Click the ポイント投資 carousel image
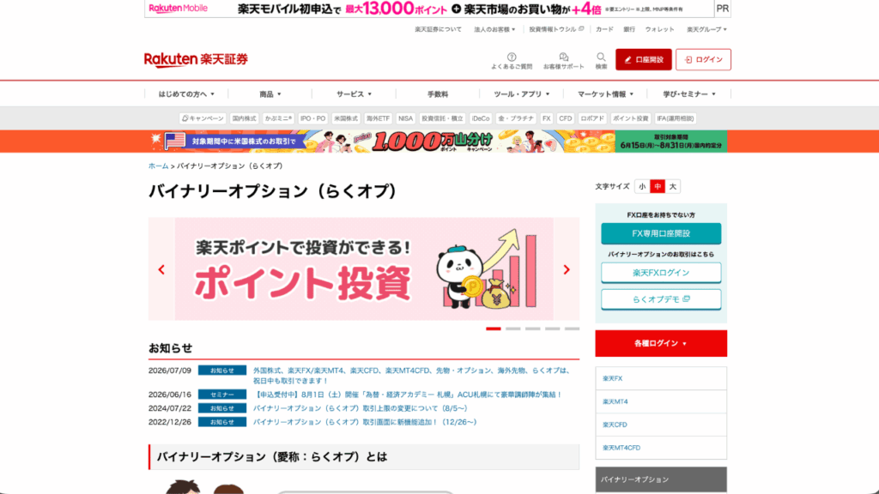 [364, 268]
